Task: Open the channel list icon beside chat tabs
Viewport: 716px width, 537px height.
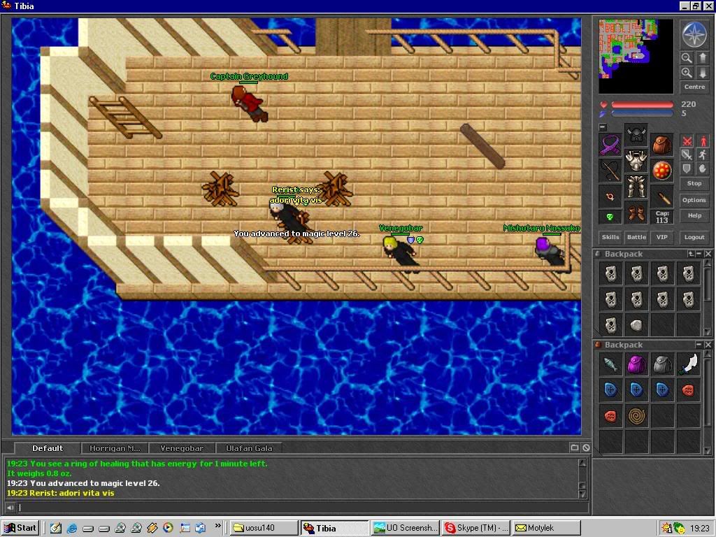Action: point(575,448)
